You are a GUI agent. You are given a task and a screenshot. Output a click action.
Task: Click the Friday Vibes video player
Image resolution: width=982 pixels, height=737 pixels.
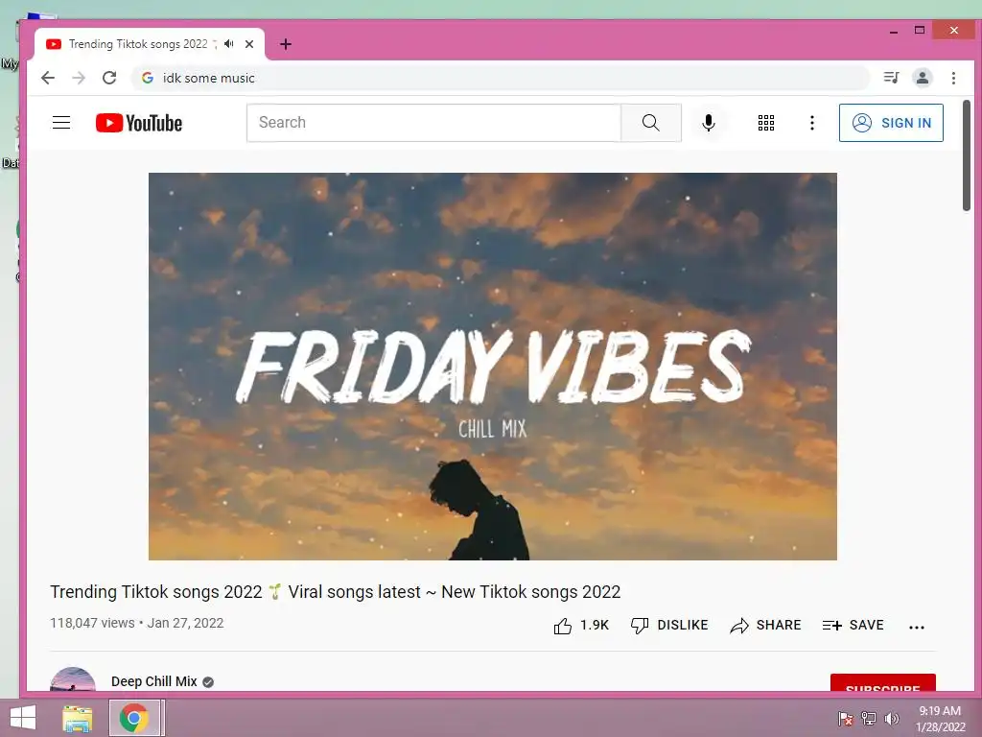point(492,366)
